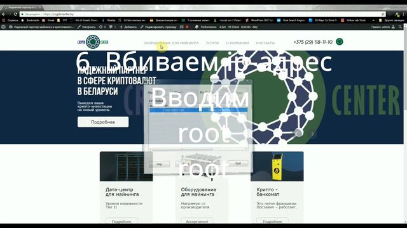The image size is (407, 228).
Task: Open the comments bubble in admin bar
Action: (112, 27)
